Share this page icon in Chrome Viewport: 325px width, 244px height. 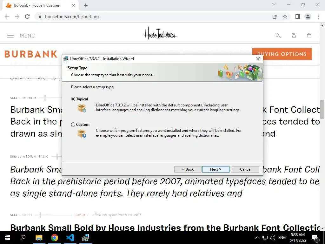[x=275, y=17]
